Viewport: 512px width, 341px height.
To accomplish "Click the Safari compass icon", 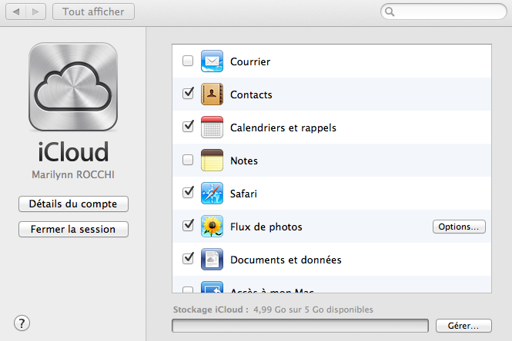I will 212,193.
